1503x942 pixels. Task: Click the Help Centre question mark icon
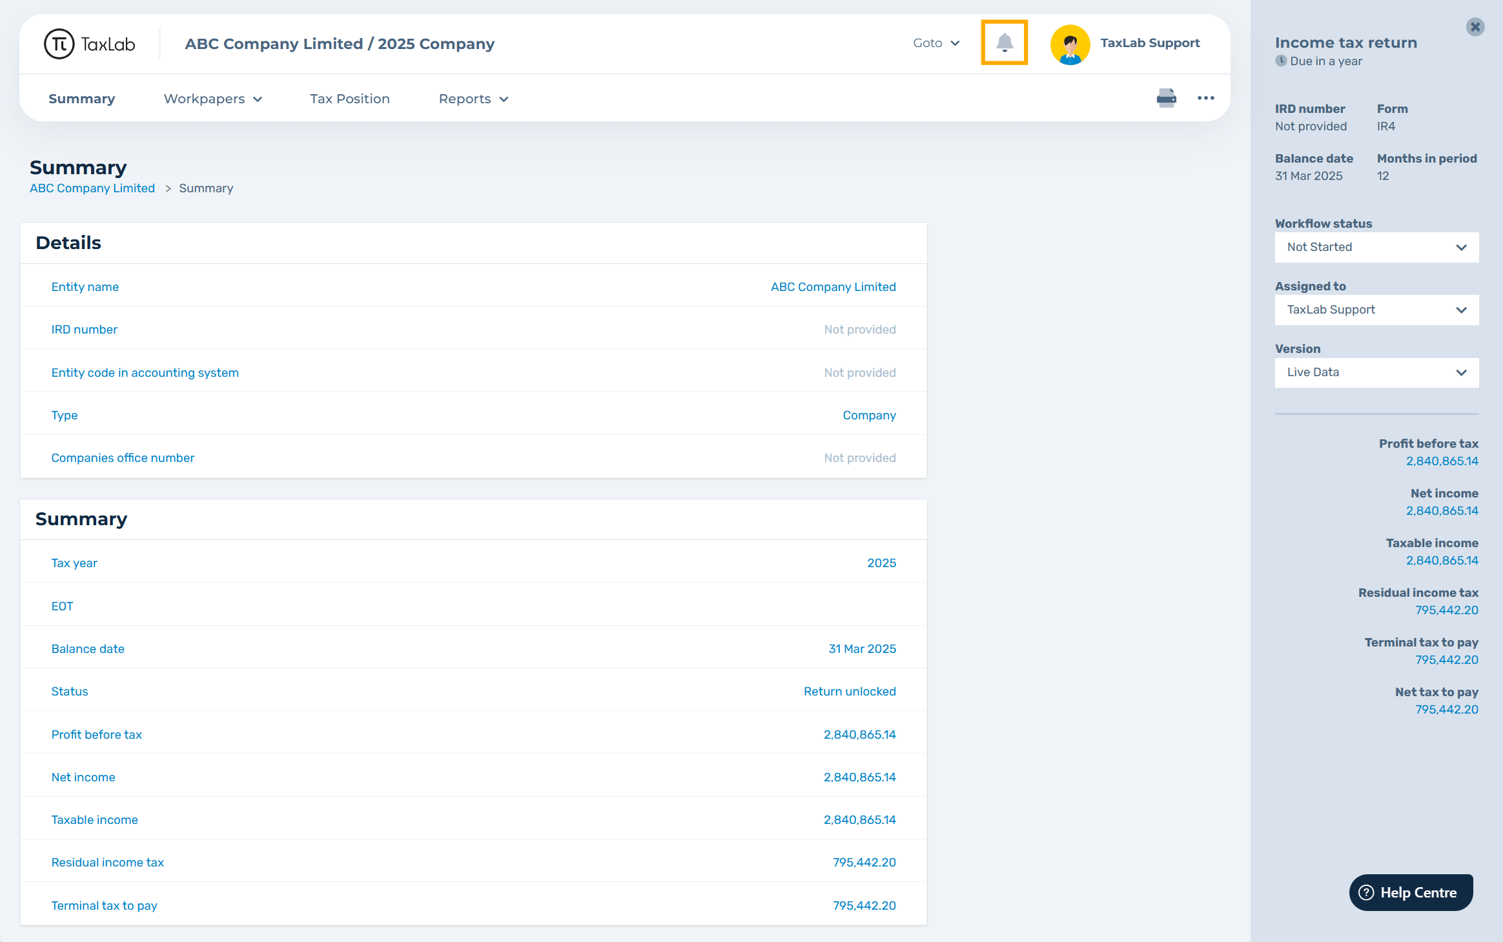point(1366,892)
